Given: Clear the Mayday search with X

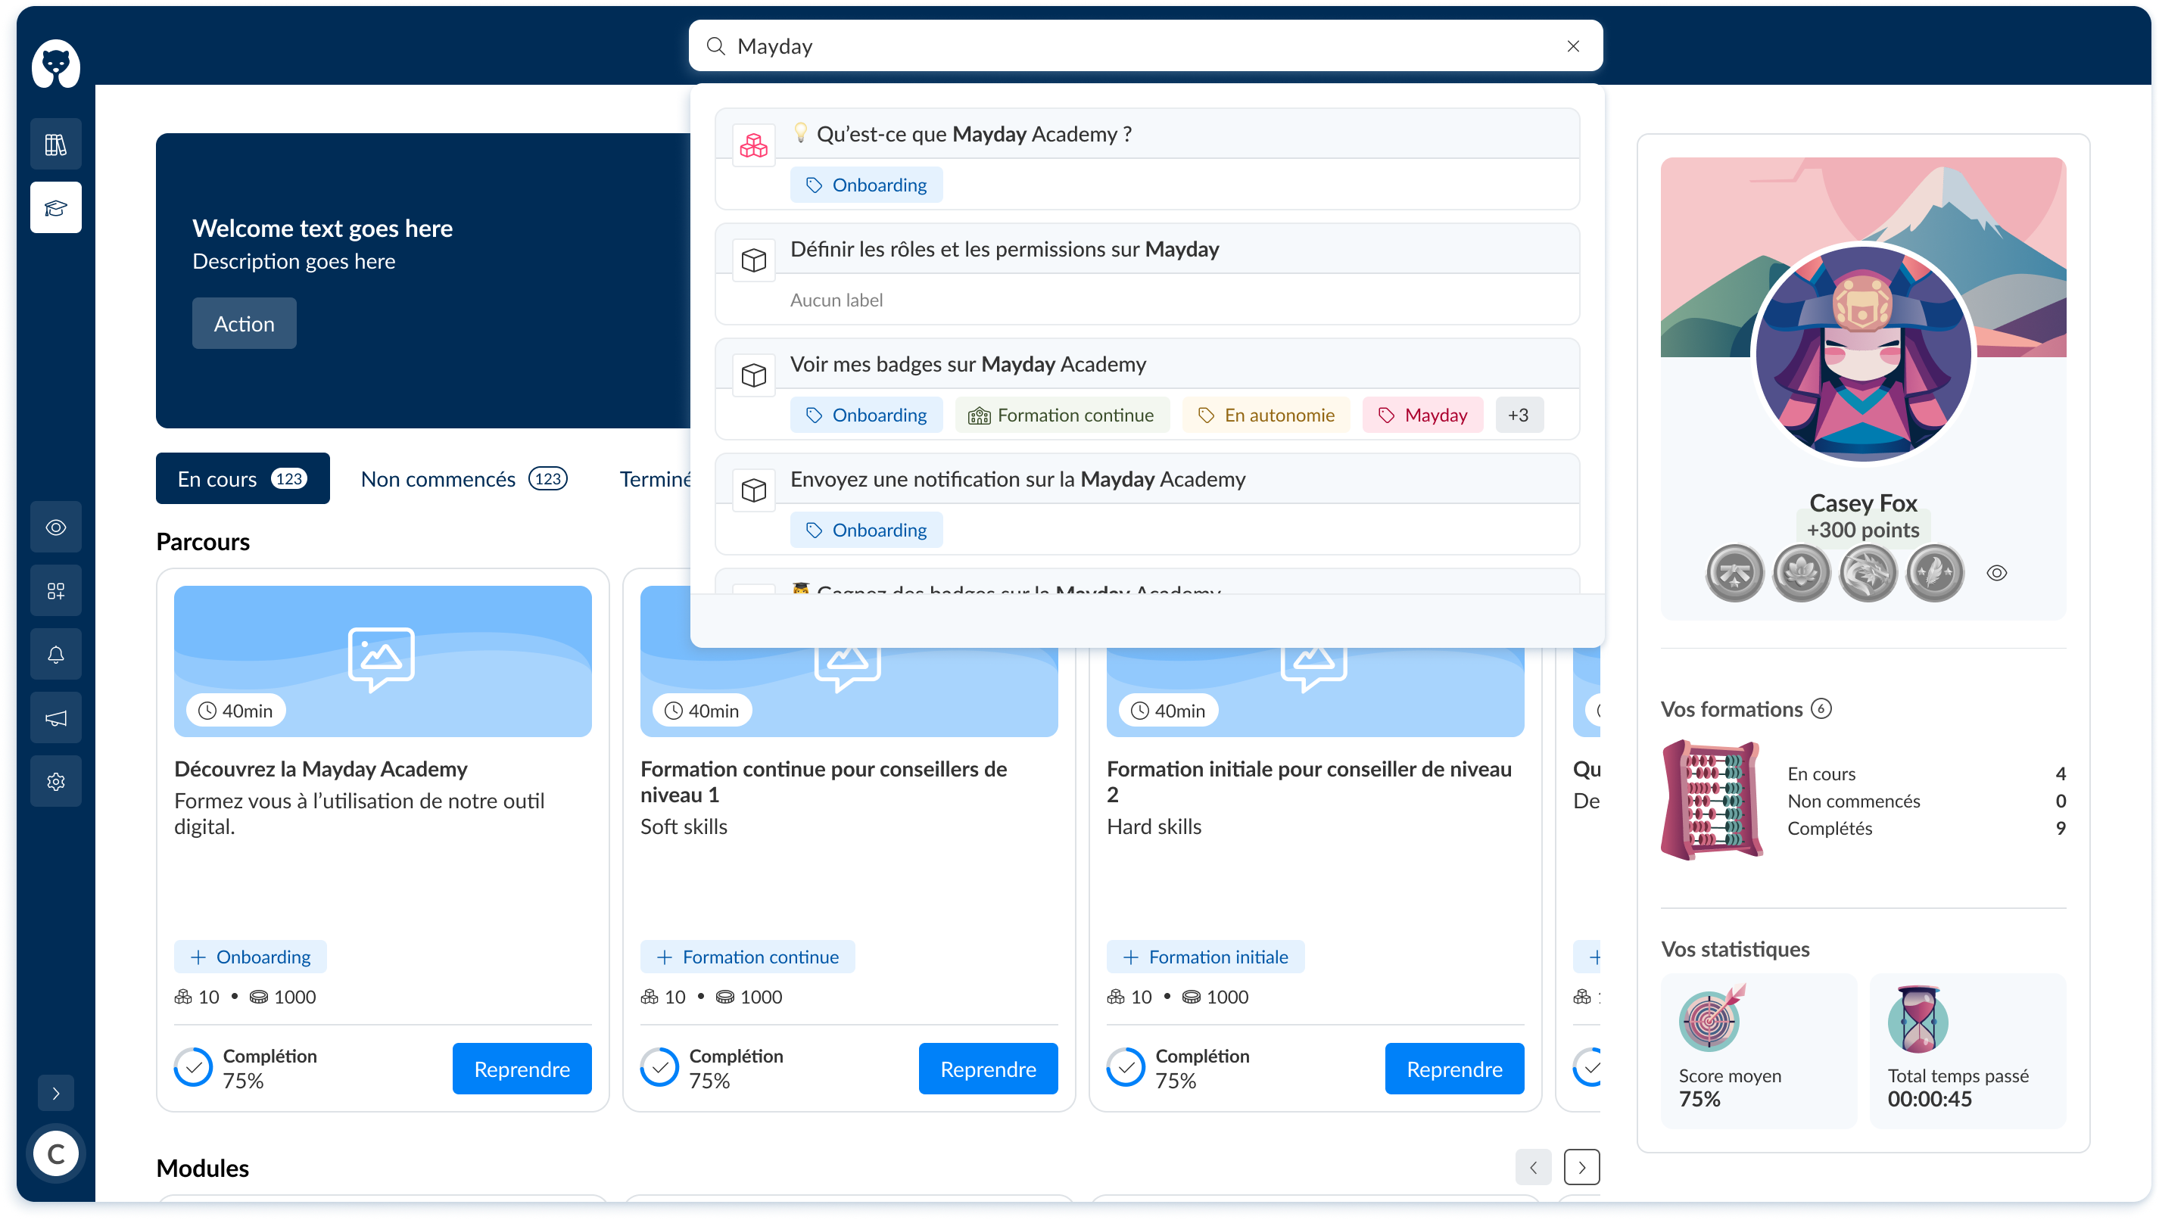Looking at the screenshot, I should (x=1572, y=46).
